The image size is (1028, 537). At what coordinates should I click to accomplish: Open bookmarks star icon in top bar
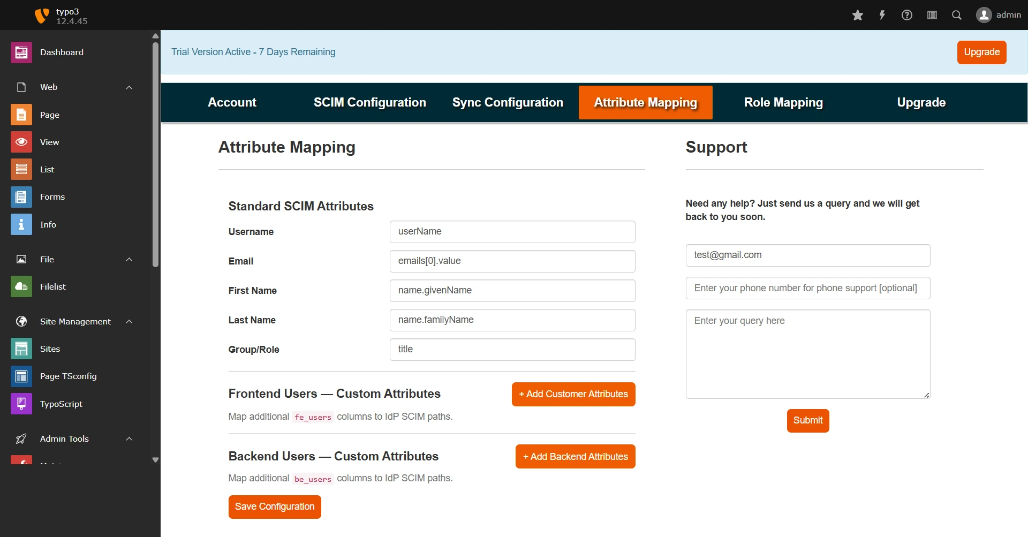tap(858, 15)
